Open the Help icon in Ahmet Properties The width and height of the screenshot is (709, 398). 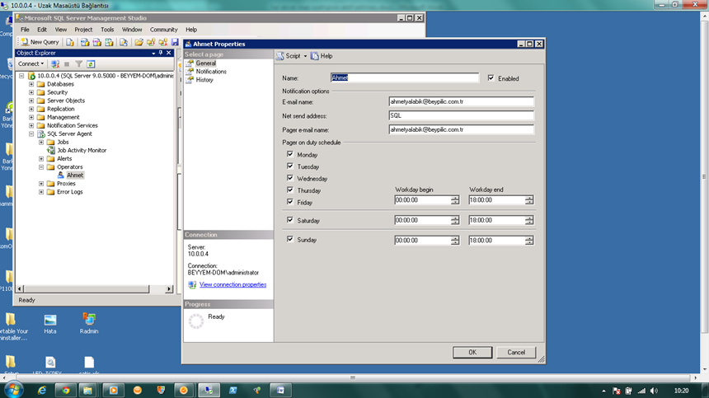click(322, 56)
